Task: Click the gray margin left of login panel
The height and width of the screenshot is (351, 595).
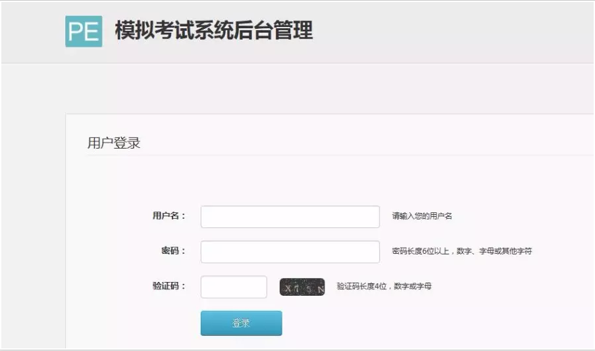Action: pos(33,230)
